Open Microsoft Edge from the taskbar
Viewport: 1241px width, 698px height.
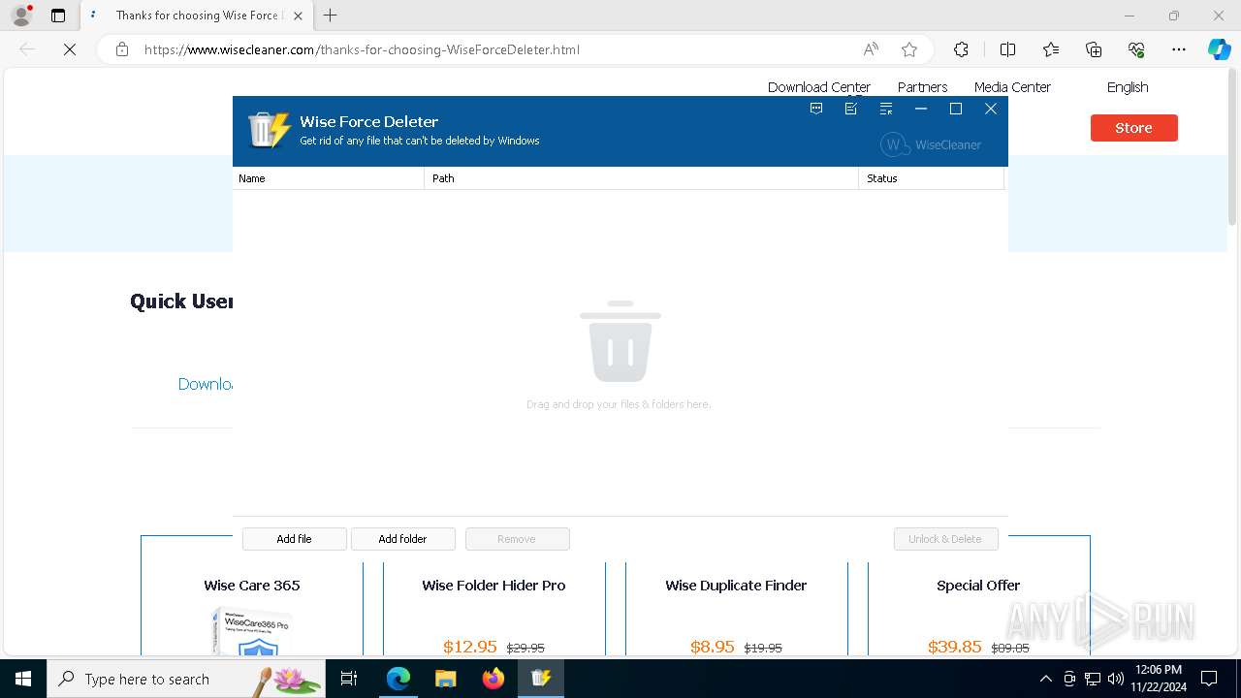click(x=398, y=679)
